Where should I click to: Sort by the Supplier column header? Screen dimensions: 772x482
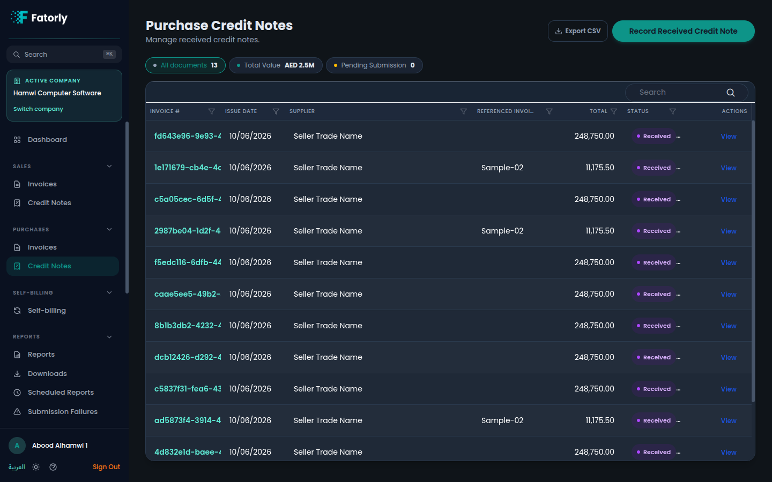(302, 111)
